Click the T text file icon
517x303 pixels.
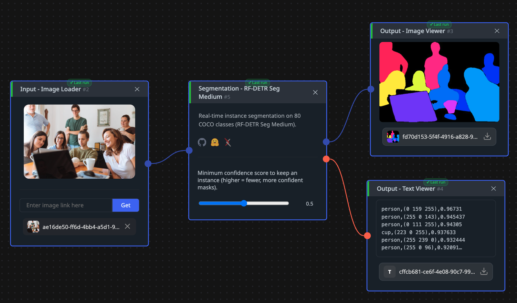click(x=390, y=272)
